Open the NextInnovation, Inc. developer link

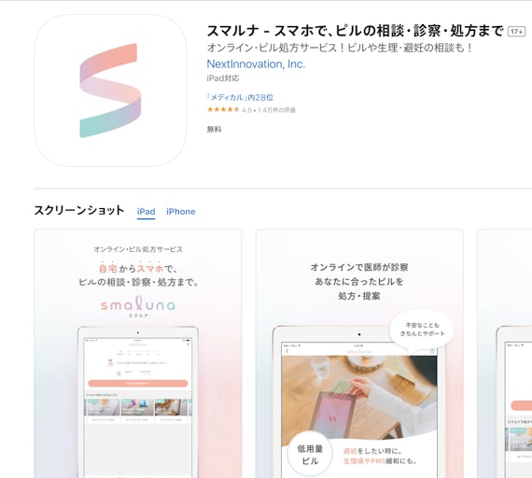click(256, 63)
